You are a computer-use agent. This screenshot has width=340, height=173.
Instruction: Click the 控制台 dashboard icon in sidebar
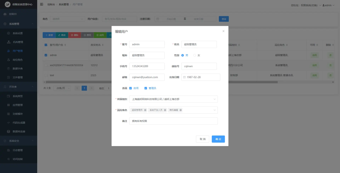(x=5, y=14)
